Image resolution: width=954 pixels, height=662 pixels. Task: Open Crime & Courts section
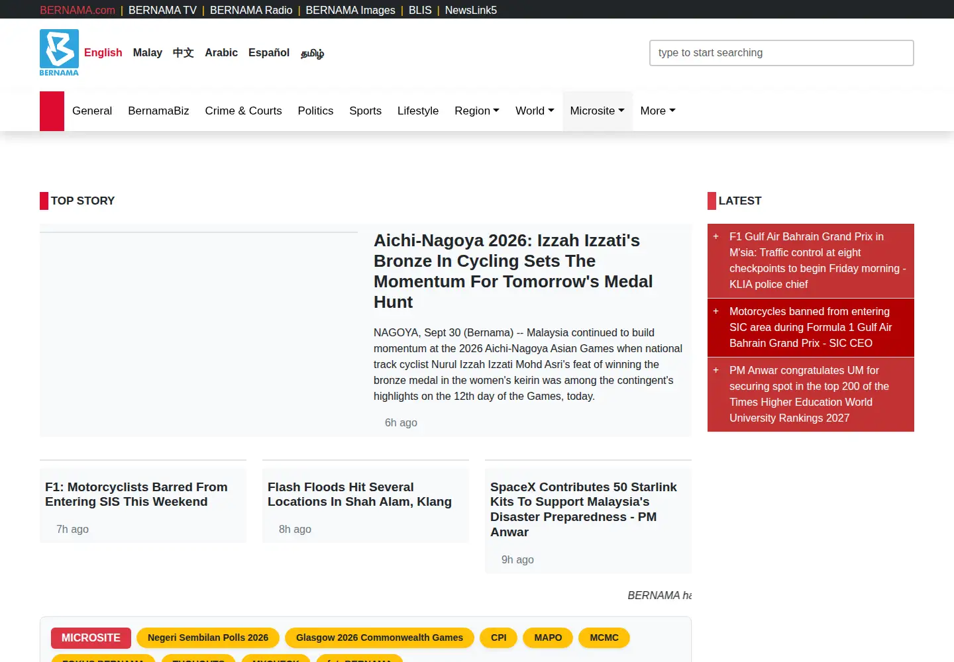243,111
